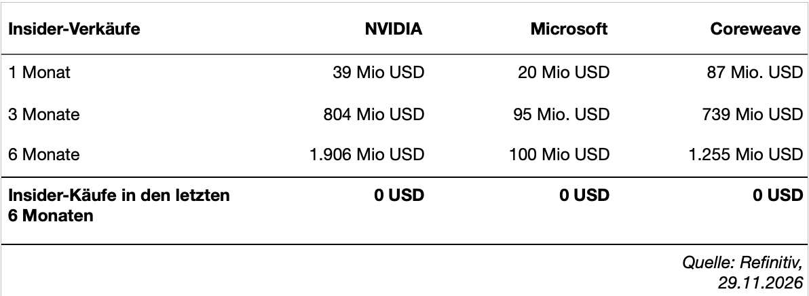The width and height of the screenshot is (809, 296).
Task: Select the 100 Mio USD cell
Action: pos(561,155)
